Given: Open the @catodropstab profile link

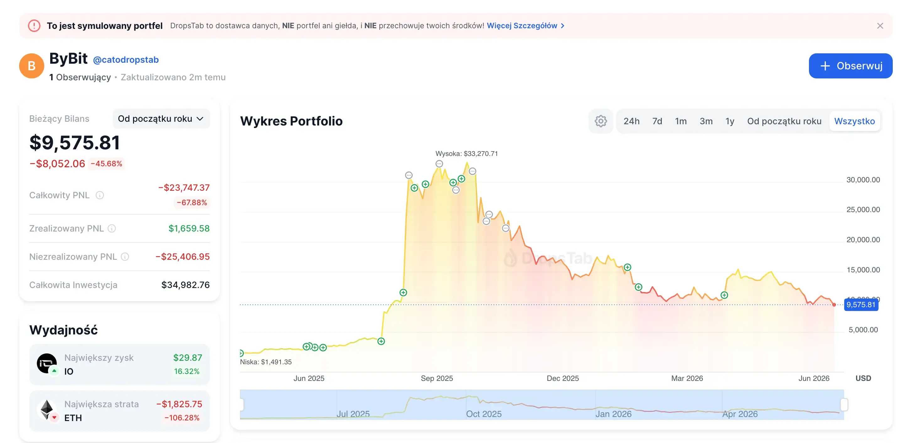Looking at the screenshot, I should [126, 60].
